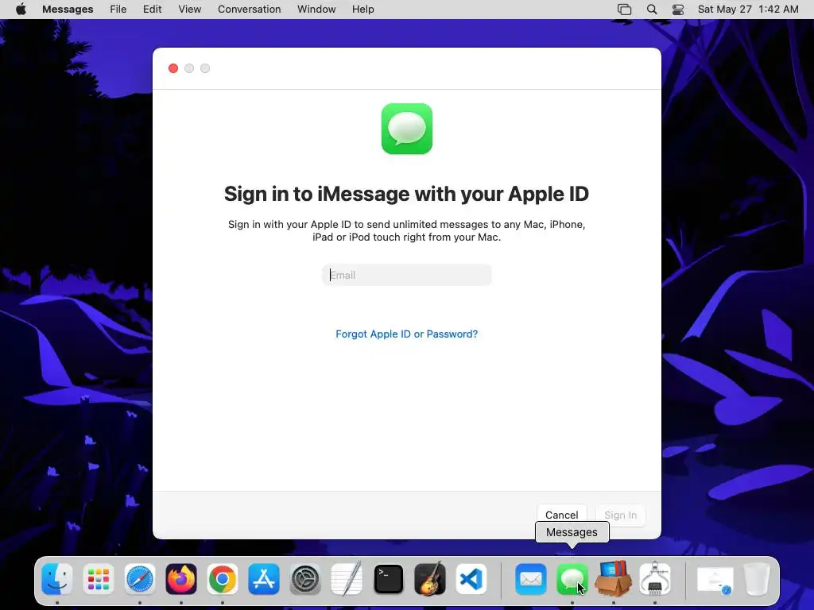The width and height of the screenshot is (814, 610).
Task: Open Google Chrome in the dock
Action: pos(223,579)
